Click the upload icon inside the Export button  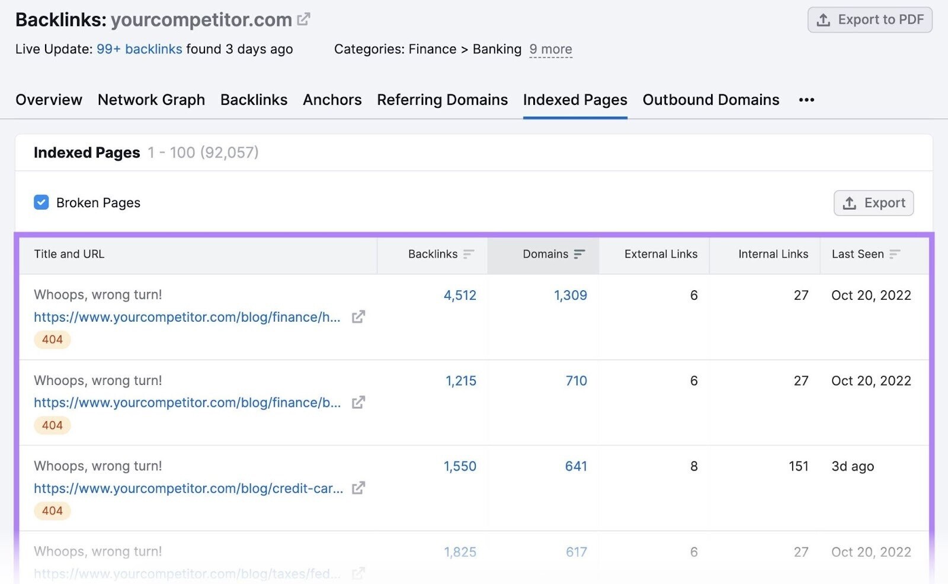(850, 203)
